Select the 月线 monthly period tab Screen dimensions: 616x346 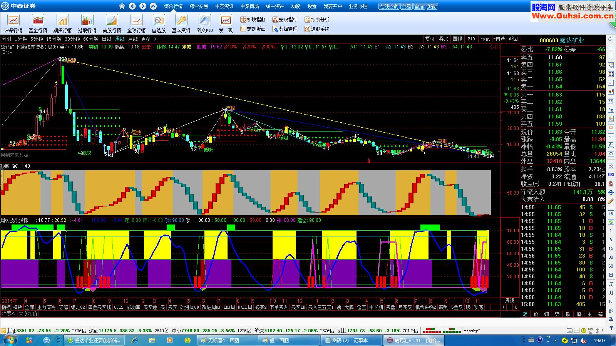(133, 39)
